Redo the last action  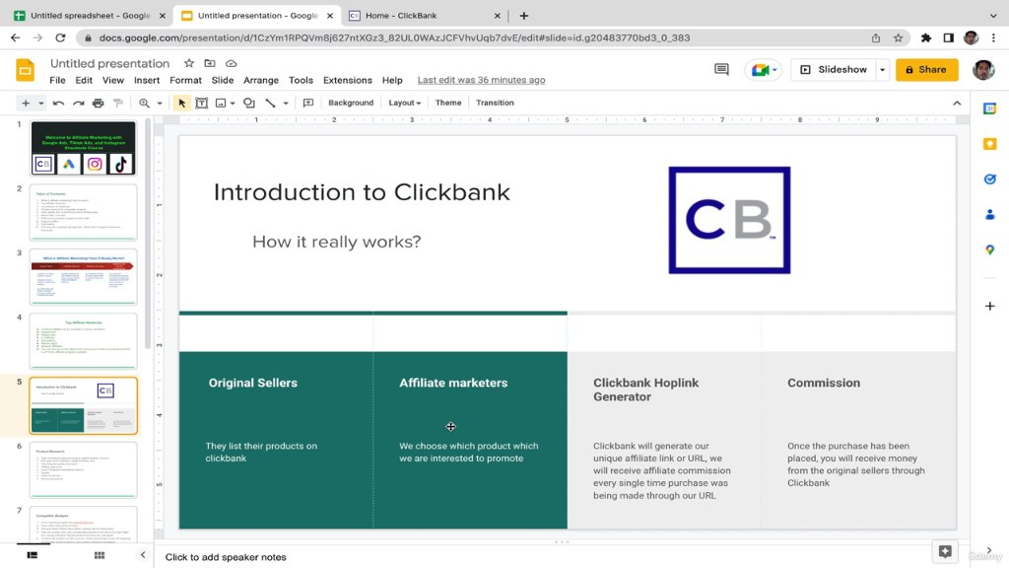[78, 103]
